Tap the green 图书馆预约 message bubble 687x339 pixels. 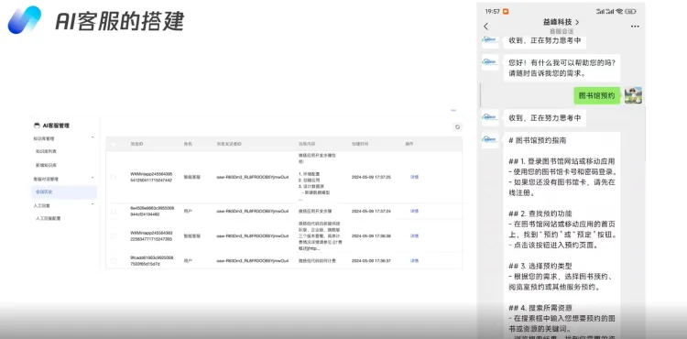tap(596, 95)
